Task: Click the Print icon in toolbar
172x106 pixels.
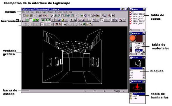Action: pyautogui.click(x=40, y=16)
